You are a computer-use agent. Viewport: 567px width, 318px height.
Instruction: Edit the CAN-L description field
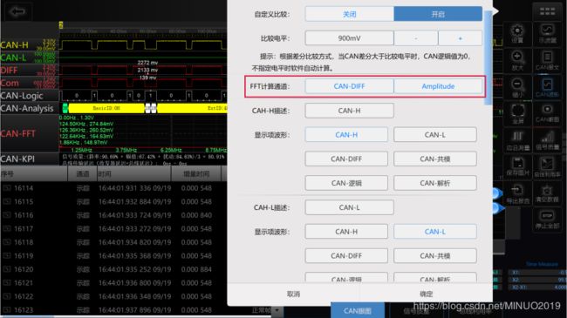349,207
